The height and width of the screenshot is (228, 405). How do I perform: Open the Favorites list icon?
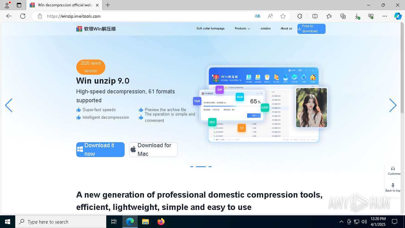(329, 16)
